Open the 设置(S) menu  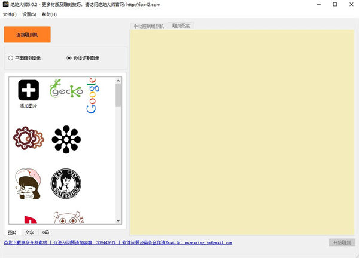click(29, 14)
